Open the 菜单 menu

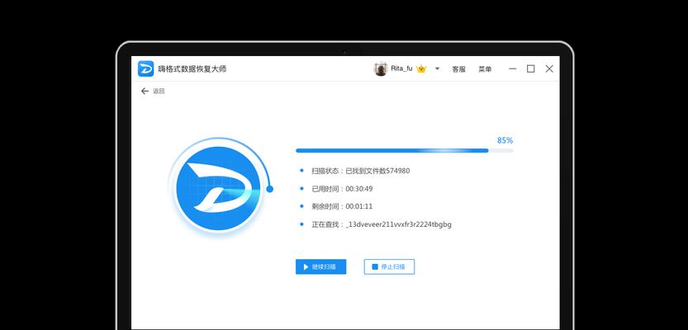click(x=485, y=69)
